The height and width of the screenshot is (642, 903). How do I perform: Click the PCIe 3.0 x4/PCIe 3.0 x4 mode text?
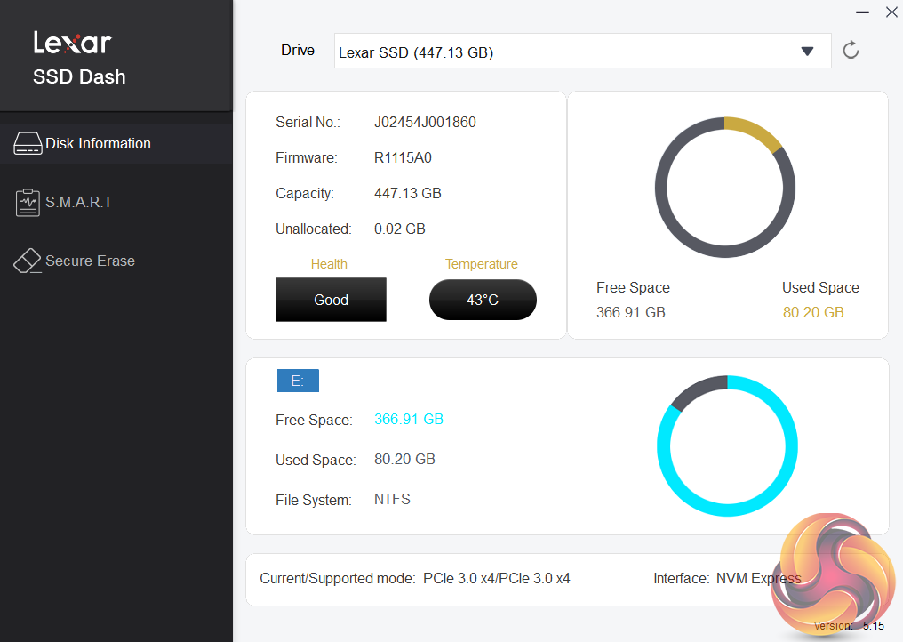coord(497,579)
